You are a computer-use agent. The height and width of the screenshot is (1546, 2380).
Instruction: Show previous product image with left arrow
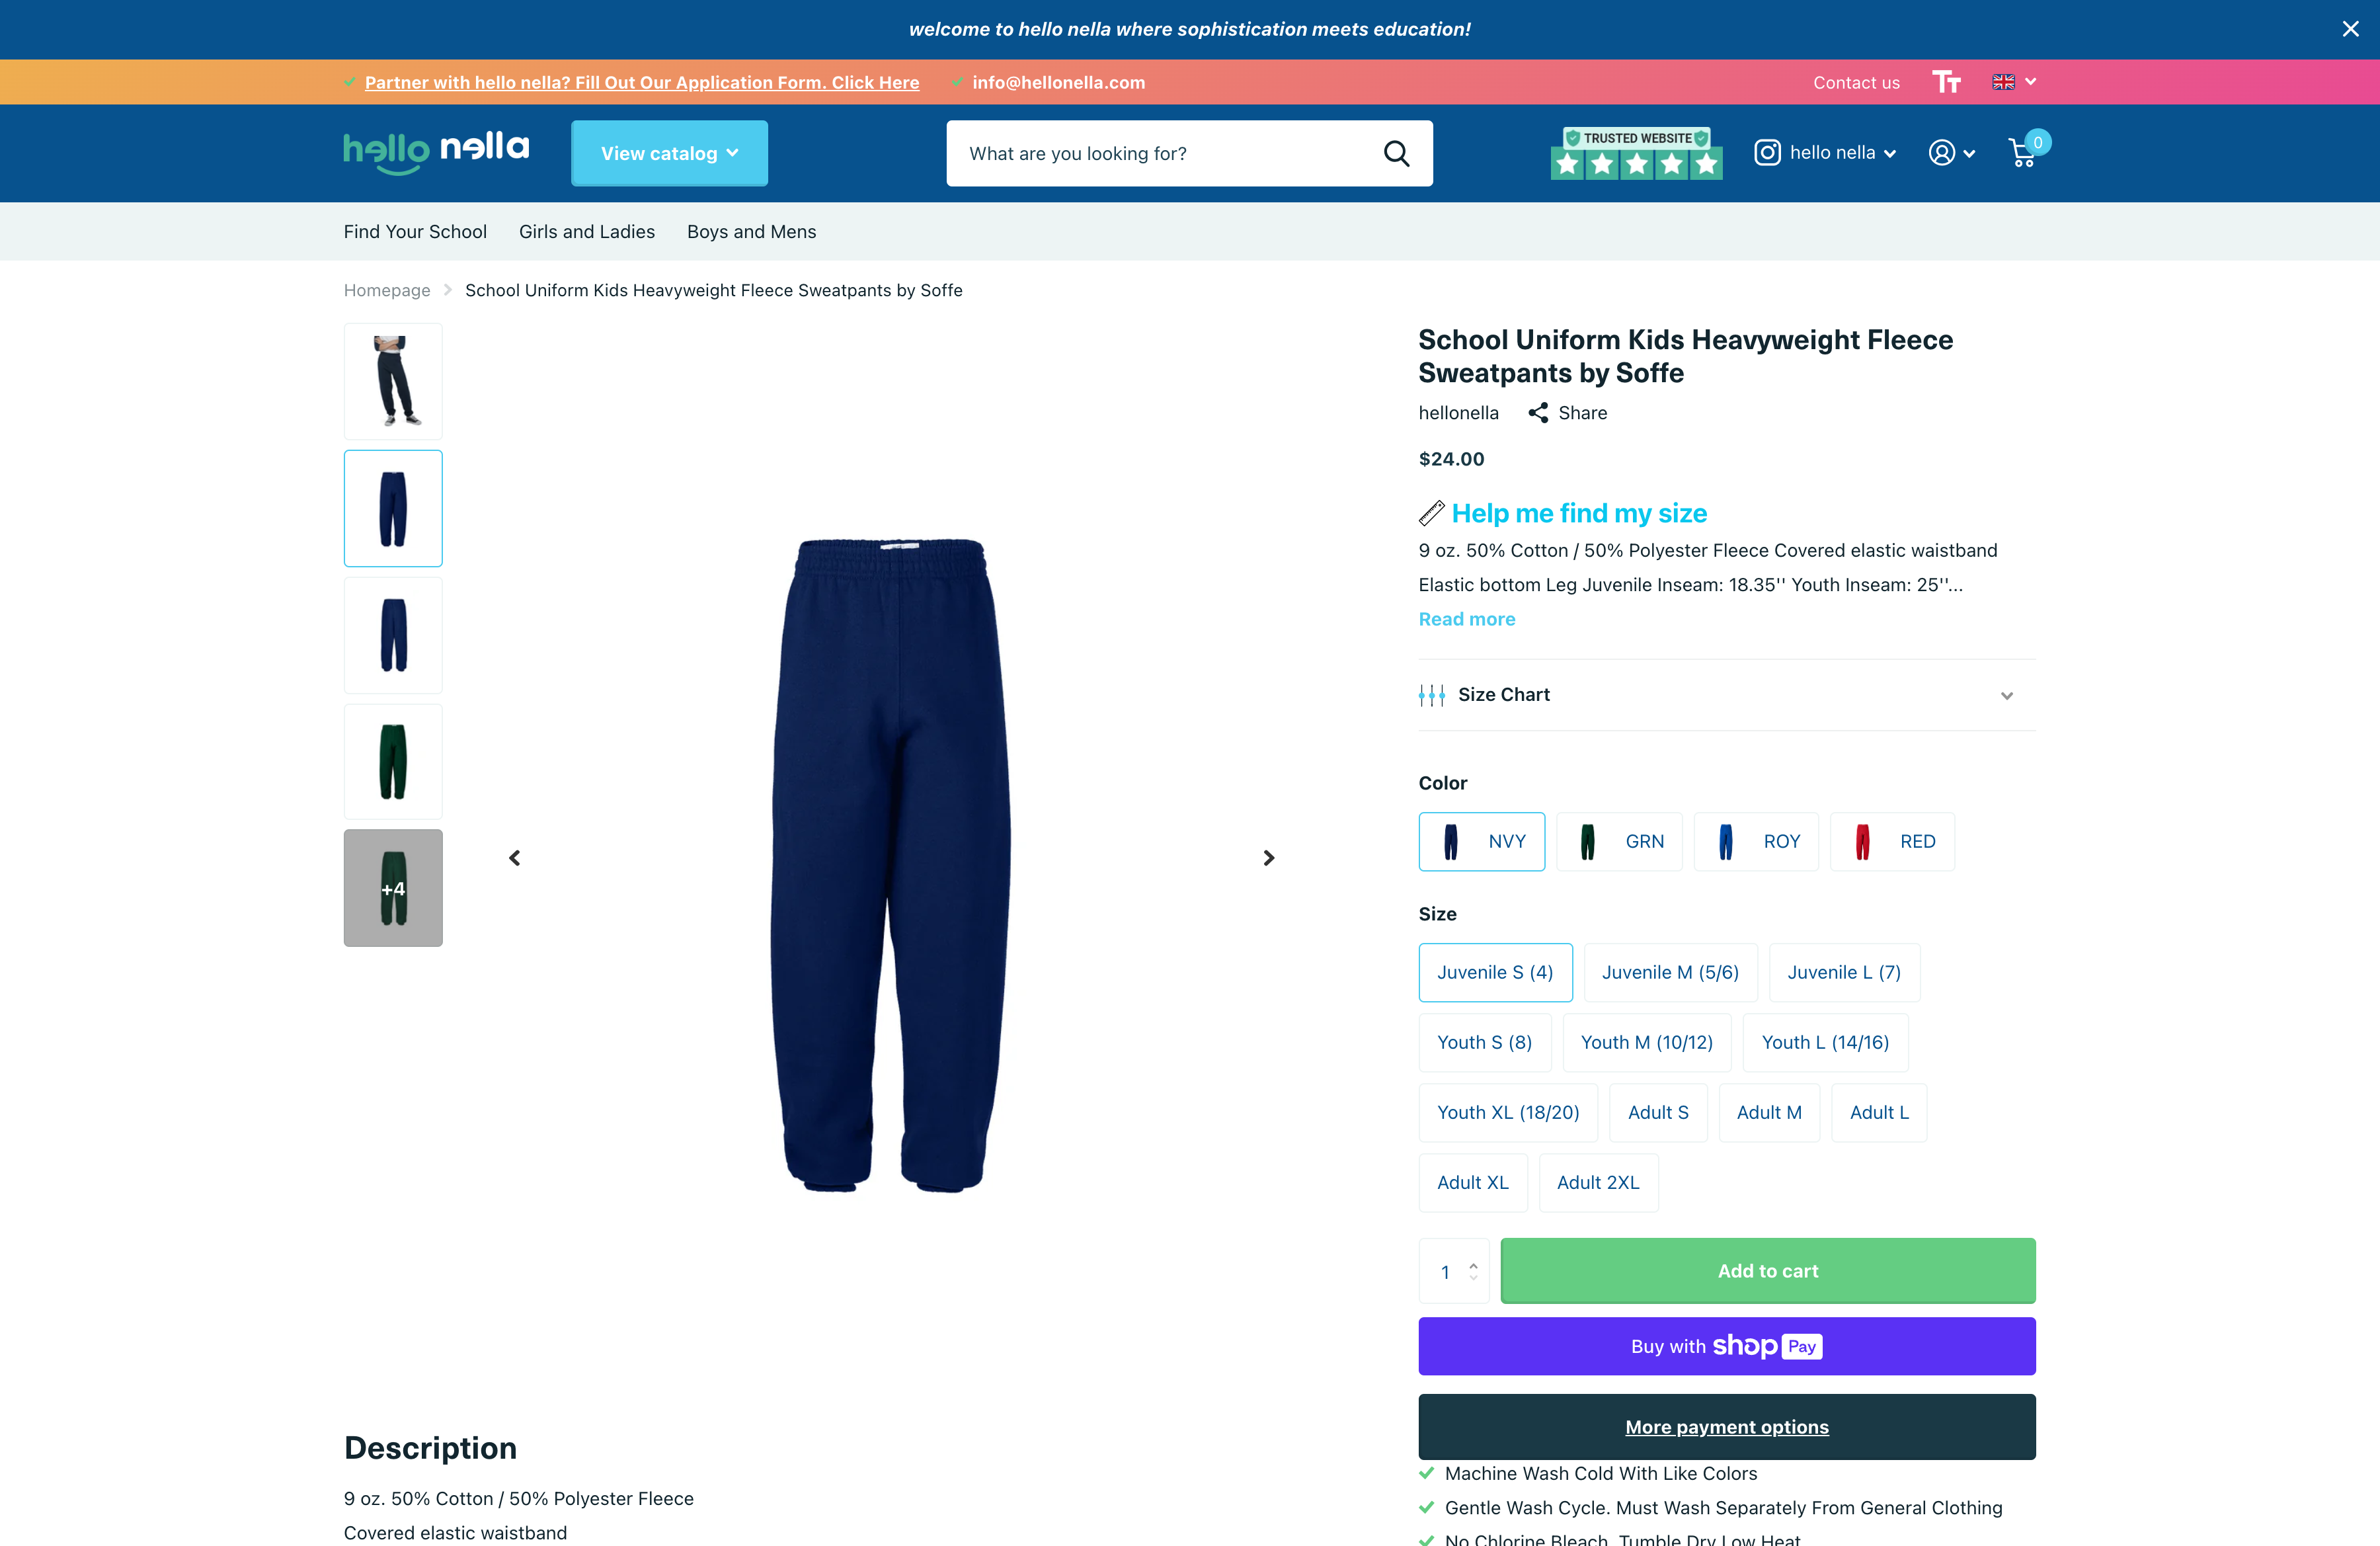point(515,858)
